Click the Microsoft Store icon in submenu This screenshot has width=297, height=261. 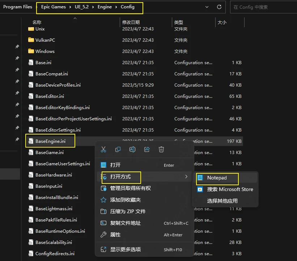pyautogui.click(x=200, y=189)
